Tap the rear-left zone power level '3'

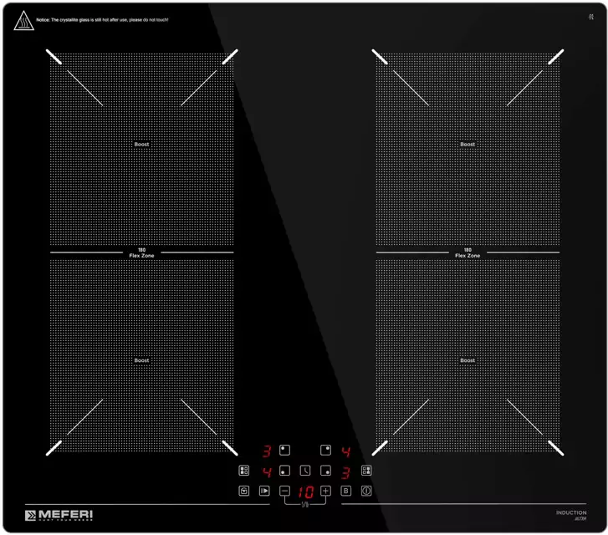(267, 451)
